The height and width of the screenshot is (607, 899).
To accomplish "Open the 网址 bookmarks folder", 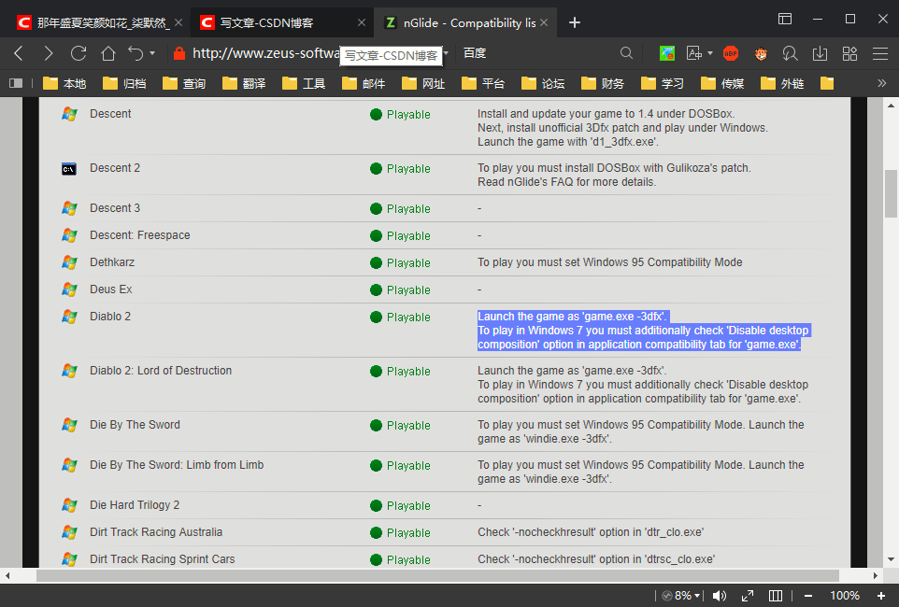I will [423, 84].
